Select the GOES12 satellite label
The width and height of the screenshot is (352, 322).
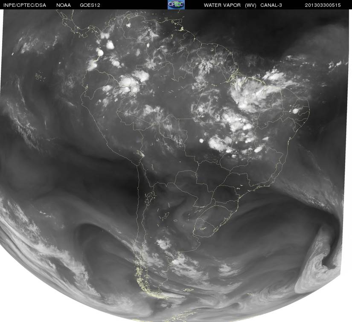90,5
